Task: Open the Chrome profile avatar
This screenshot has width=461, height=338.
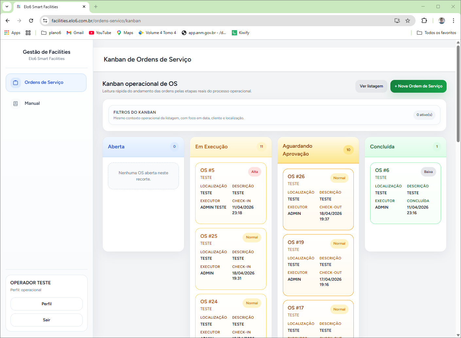Action: [442, 21]
